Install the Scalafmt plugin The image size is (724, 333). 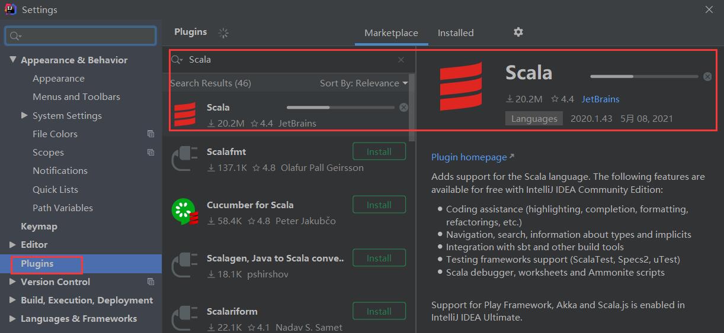pyautogui.click(x=379, y=151)
